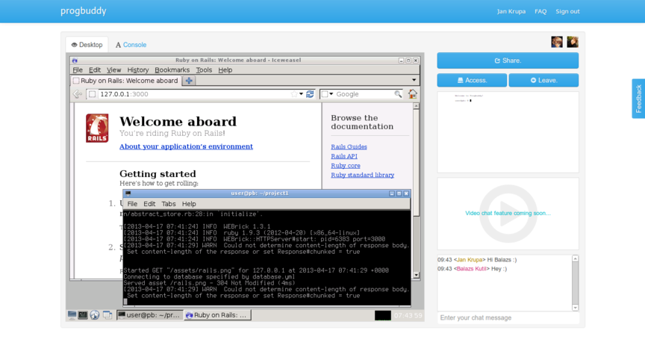The width and height of the screenshot is (645, 354).
Task: Open the search engine selector dropdown
Action: pos(328,94)
